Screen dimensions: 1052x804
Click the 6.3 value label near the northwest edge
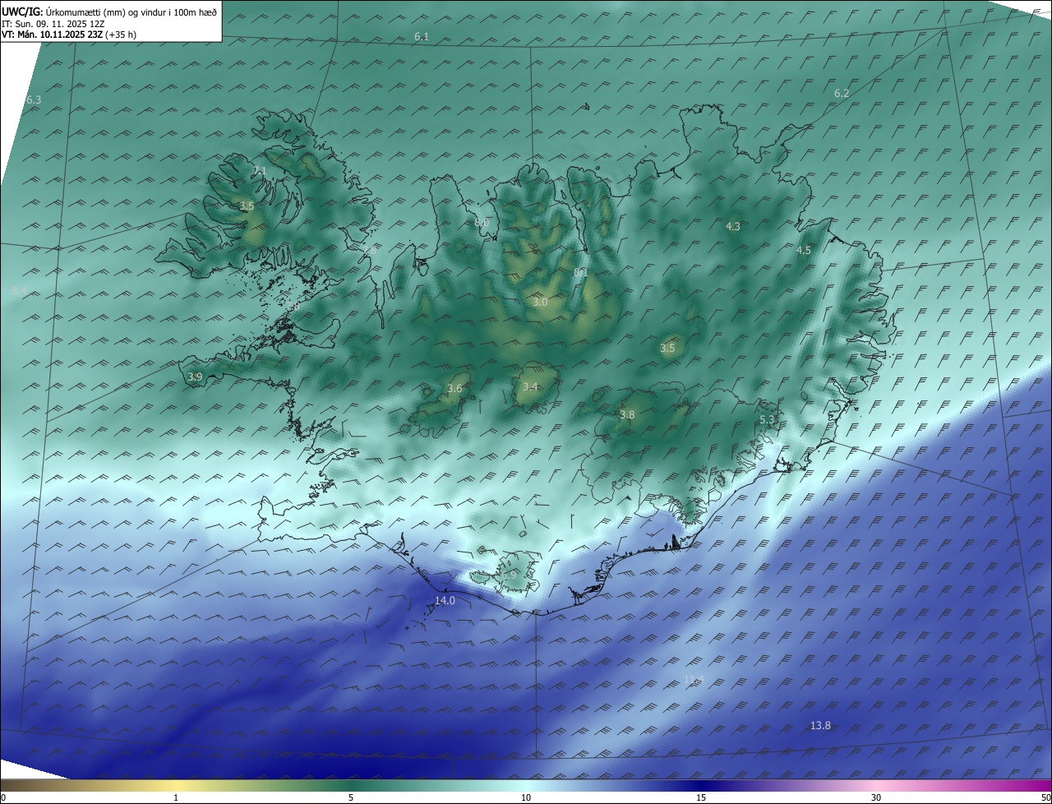(x=33, y=100)
